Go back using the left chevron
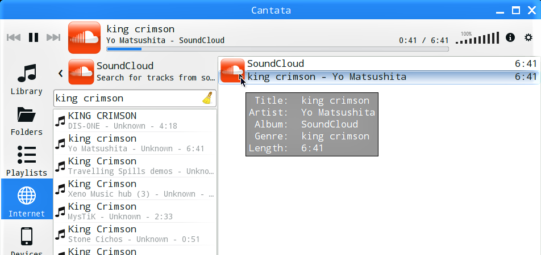Screen dimensions: 541x255 tap(61, 73)
